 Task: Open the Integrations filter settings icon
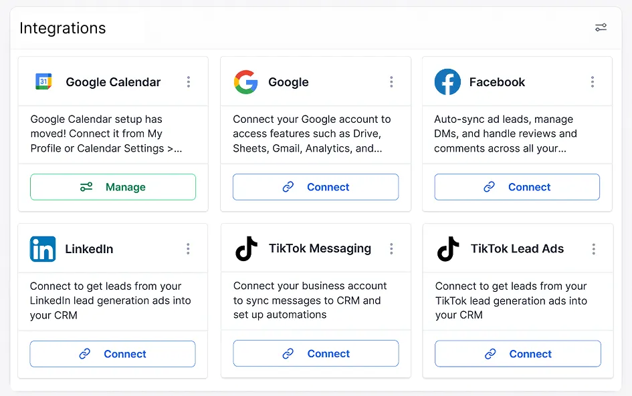pyautogui.click(x=601, y=27)
